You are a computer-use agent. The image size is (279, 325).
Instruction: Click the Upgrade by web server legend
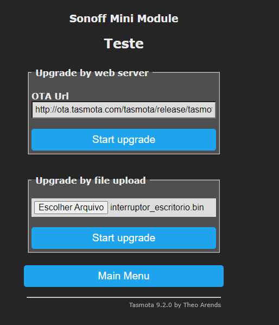[x=92, y=73]
